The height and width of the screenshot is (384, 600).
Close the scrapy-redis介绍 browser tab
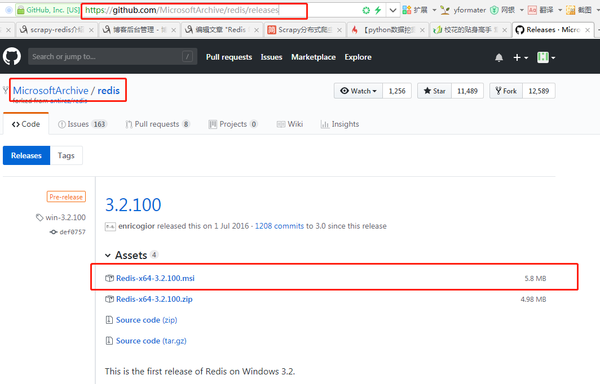click(91, 30)
